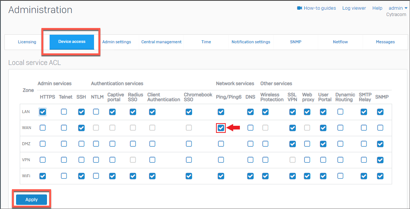Select the Device access tab
This screenshot has height=209, width=410.
coord(72,42)
